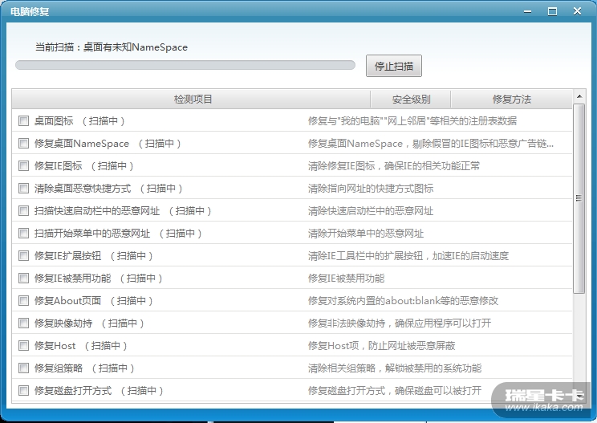Click the 当前扫描 status text

(x=112, y=47)
